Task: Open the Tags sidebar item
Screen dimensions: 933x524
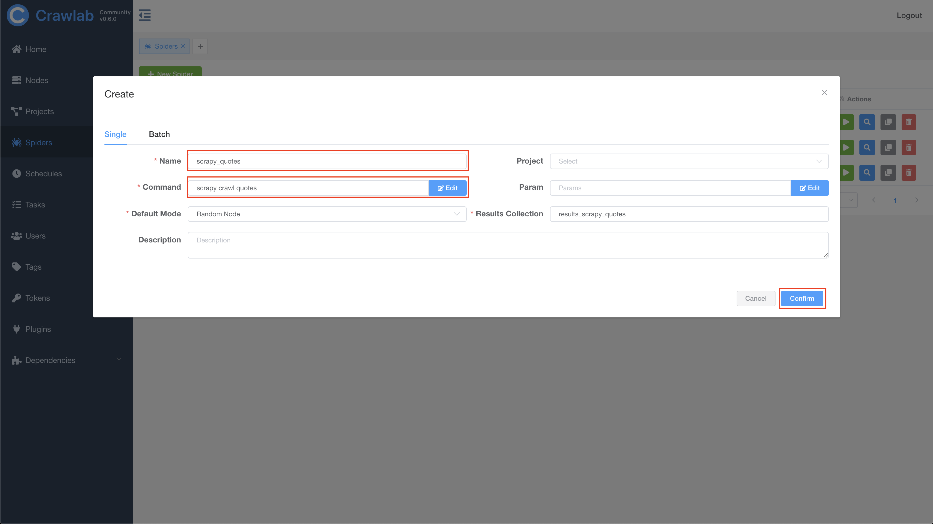Action: [x=67, y=267]
